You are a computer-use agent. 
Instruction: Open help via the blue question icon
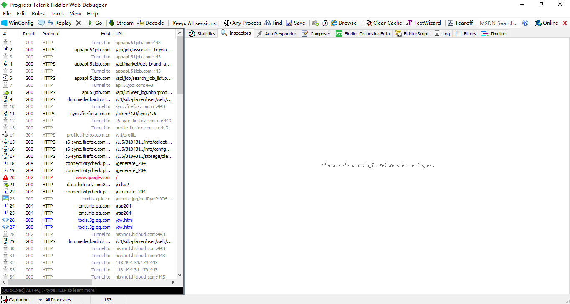(525, 23)
